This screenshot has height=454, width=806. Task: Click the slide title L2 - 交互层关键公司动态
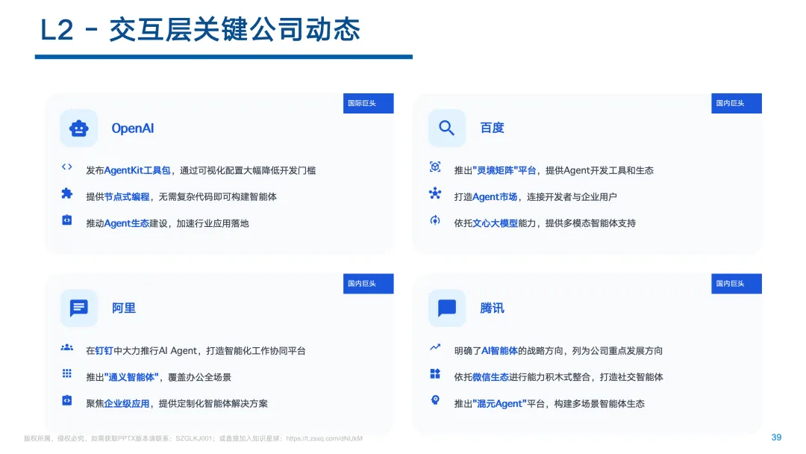(201, 30)
